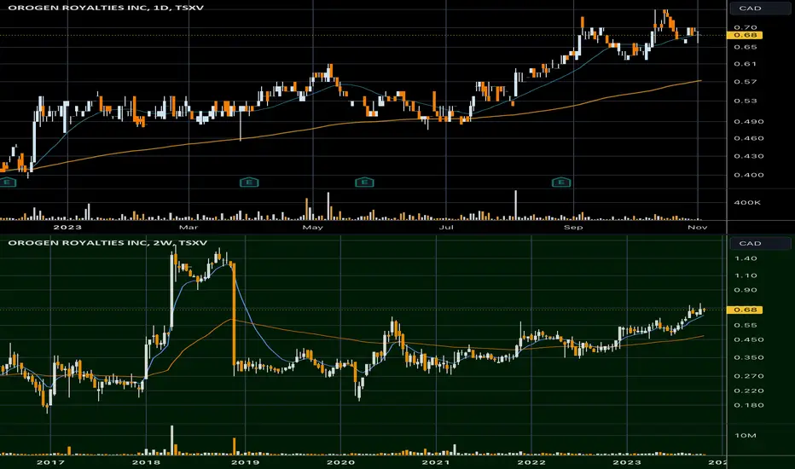Image resolution: width=795 pixels, height=469 pixels.
Task: Click the 0.53 price axis label
Action: tap(746, 101)
